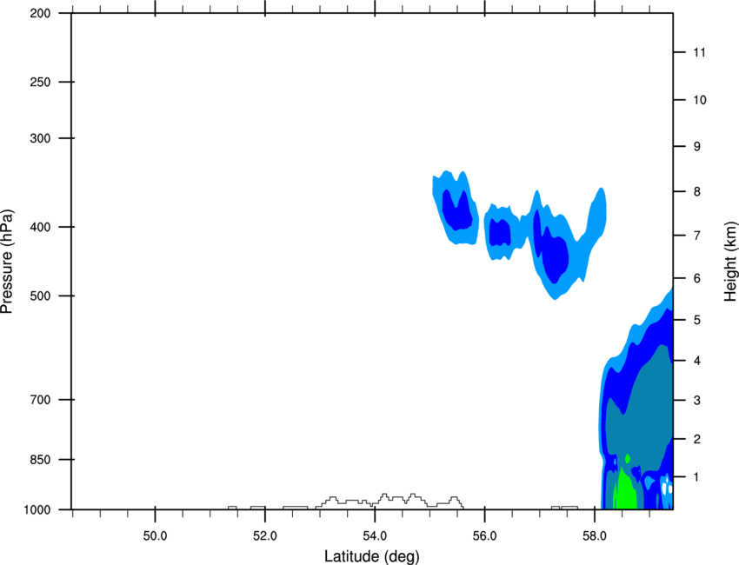Click the 5 km height tick label

click(696, 320)
